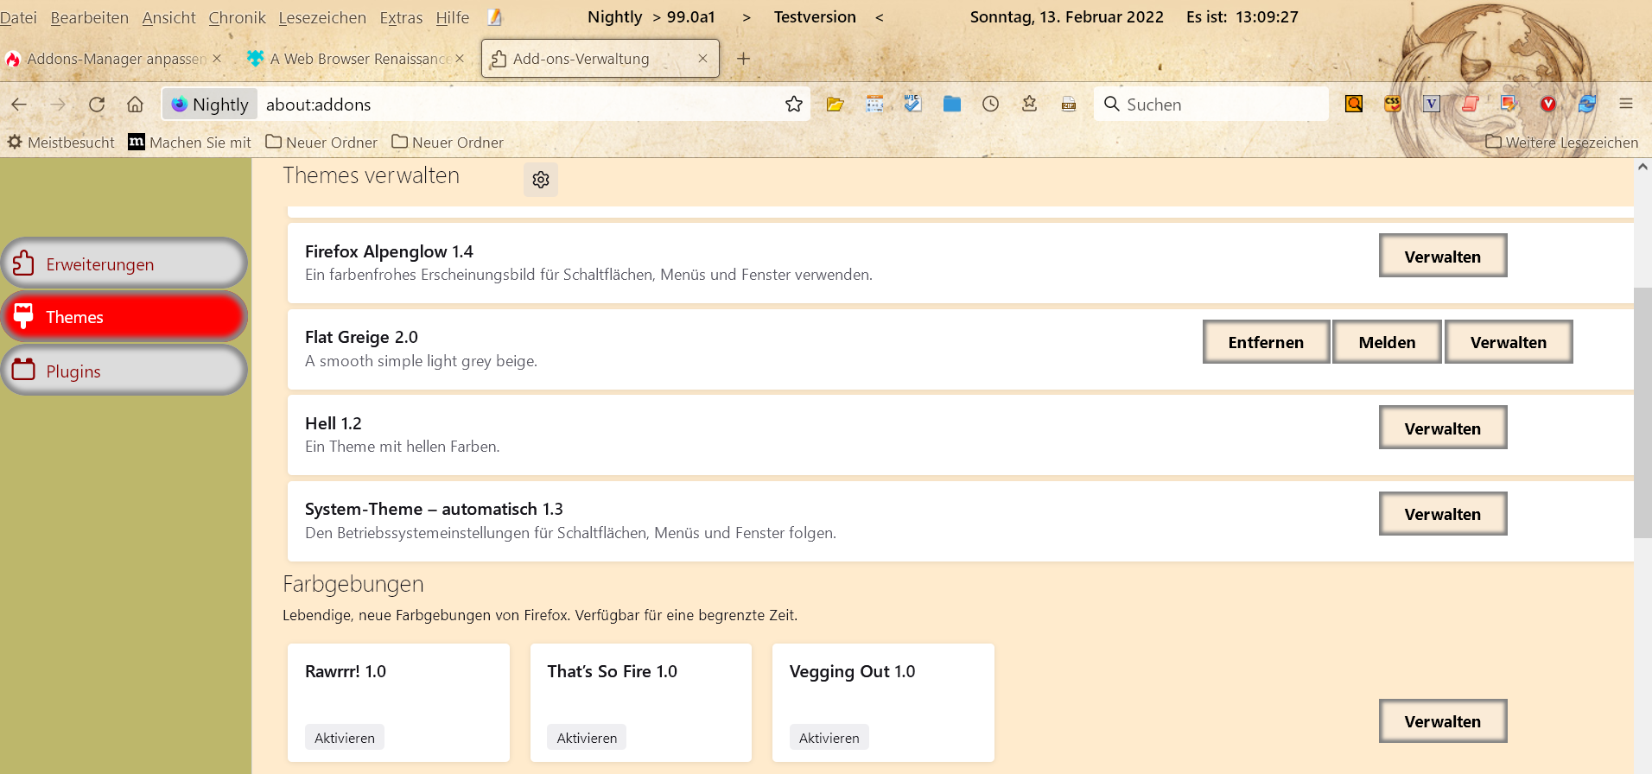Select the Add-ons-Verwaltung tab

pos(600,59)
